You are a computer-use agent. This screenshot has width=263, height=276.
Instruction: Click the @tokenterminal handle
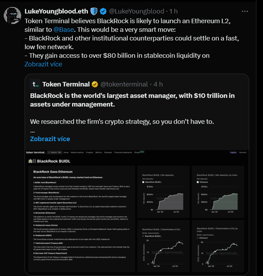pos(124,84)
